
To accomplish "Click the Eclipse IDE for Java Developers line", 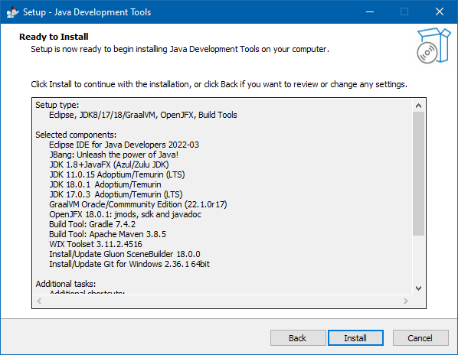I will pos(124,145).
